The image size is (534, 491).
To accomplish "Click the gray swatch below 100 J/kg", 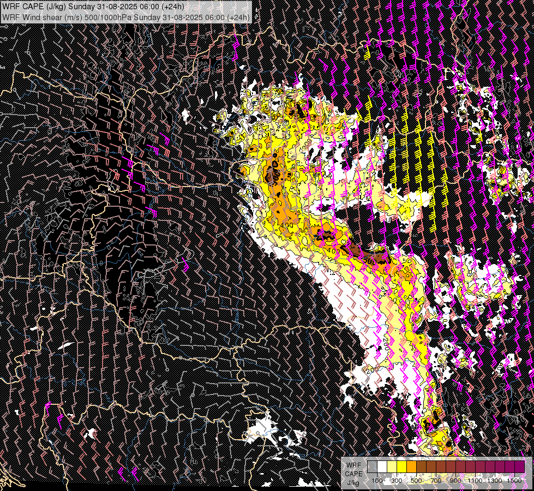I will [x=372, y=466].
